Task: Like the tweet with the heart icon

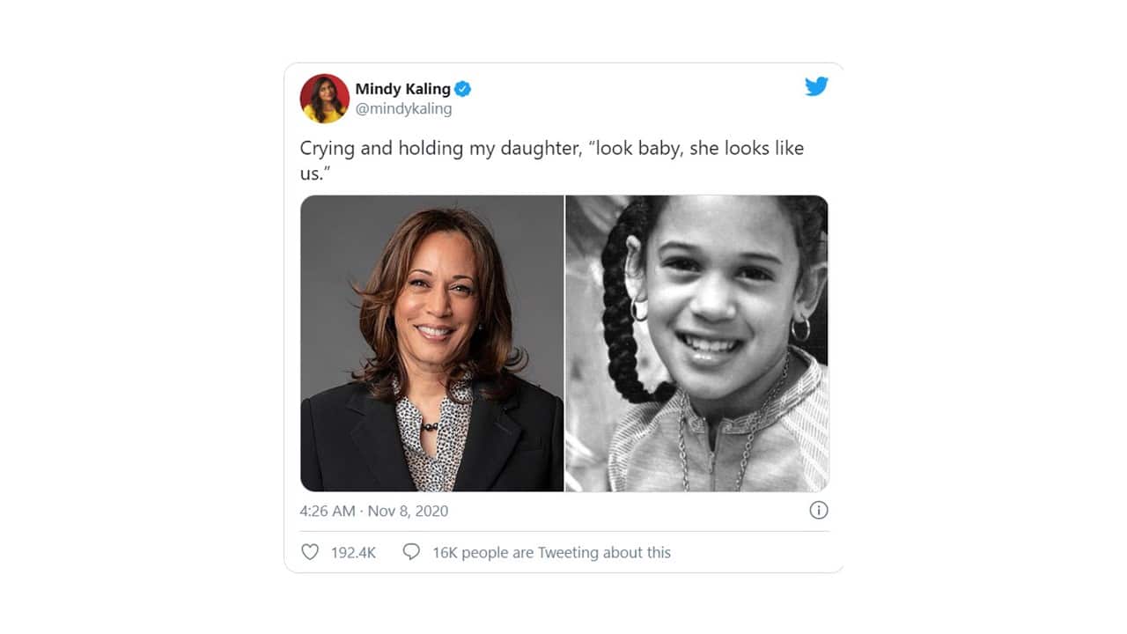Action: point(310,552)
